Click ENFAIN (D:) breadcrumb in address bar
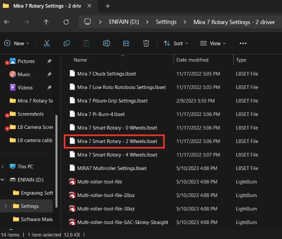This screenshot has height=239, width=282. pyautogui.click(x=124, y=22)
